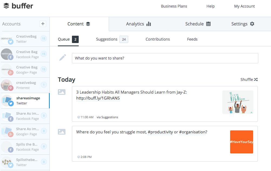Image resolution: width=271 pixels, height=171 pixels.
Task: Click the pencil compose icon
Action: point(62,58)
